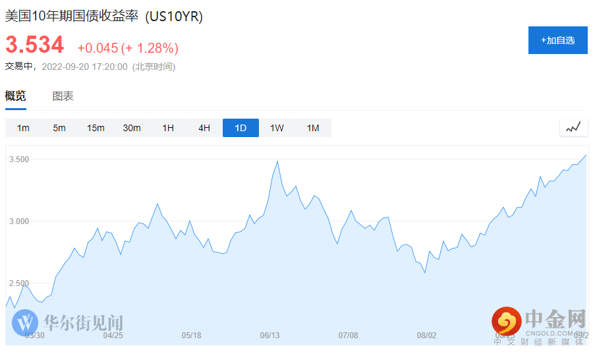The width and height of the screenshot is (595, 354).
Task: Select the 4H timeframe
Action: (x=204, y=128)
